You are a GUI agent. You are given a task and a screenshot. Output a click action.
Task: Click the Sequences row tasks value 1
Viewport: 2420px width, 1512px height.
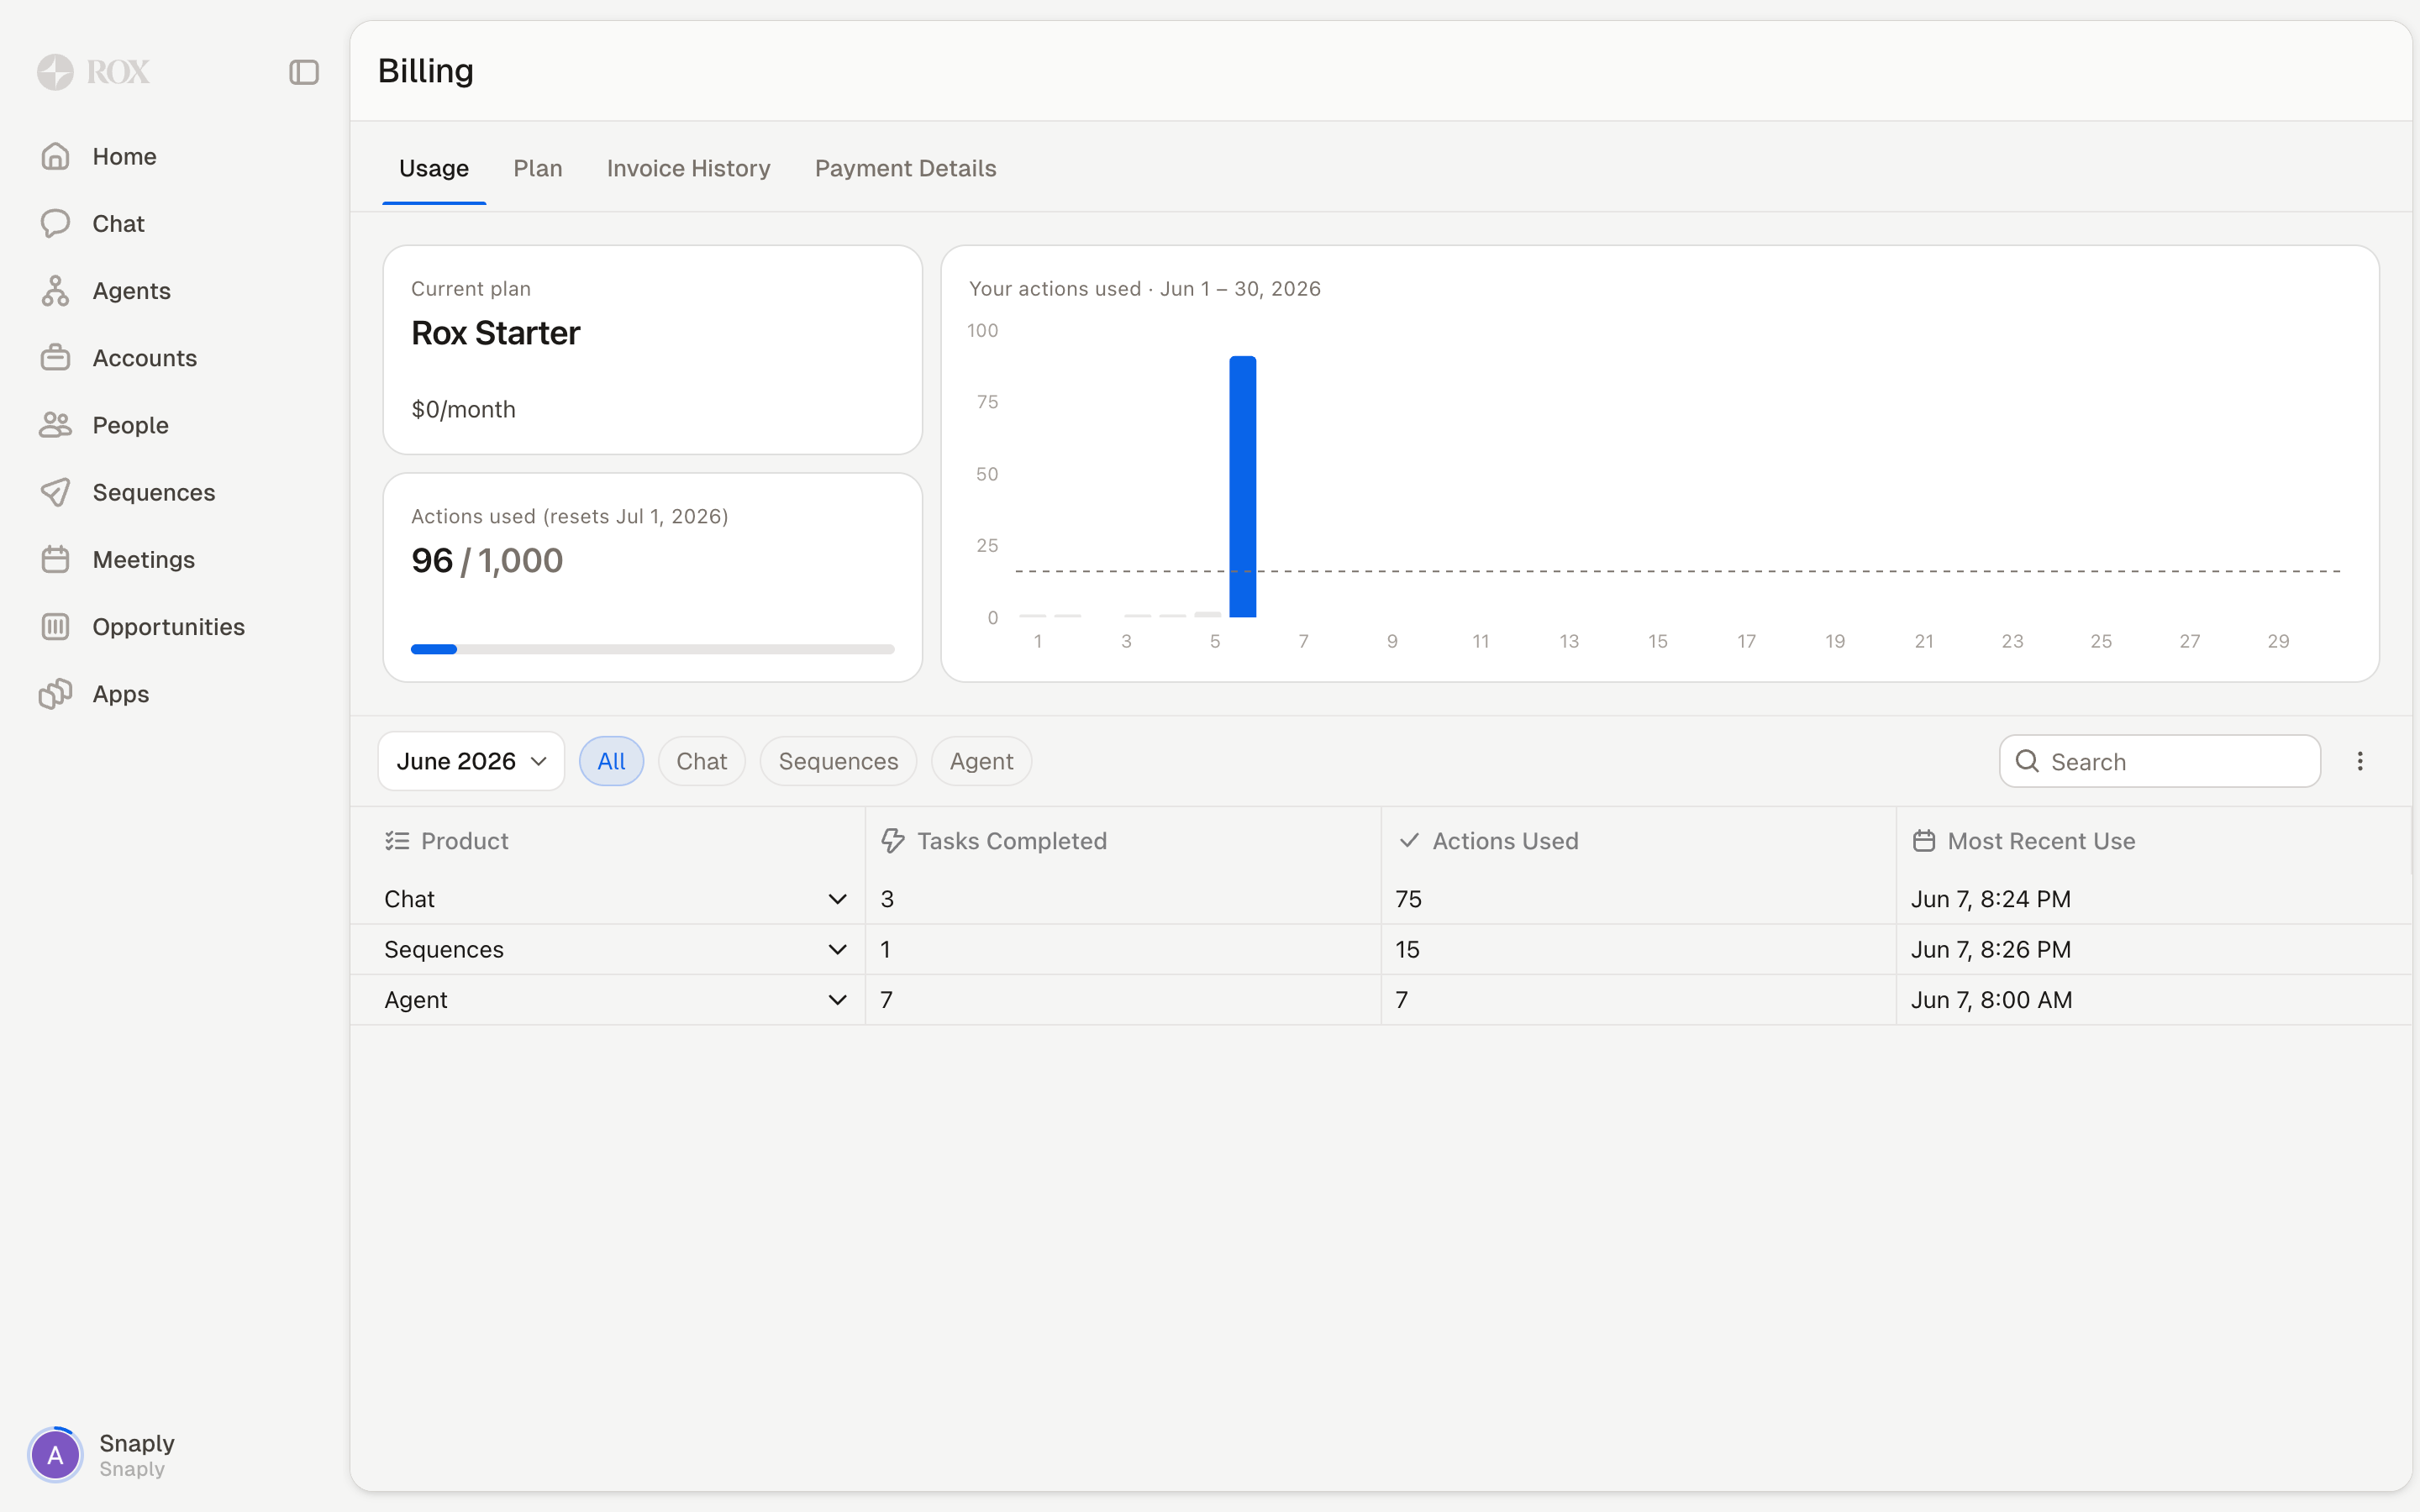(885, 949)
